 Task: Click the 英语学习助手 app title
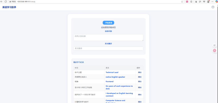point(9,7)
